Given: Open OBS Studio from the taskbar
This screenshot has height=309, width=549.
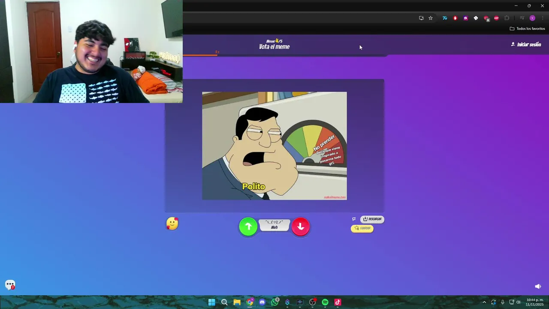Looking at the screenshot, I should (x=313, y=302).
